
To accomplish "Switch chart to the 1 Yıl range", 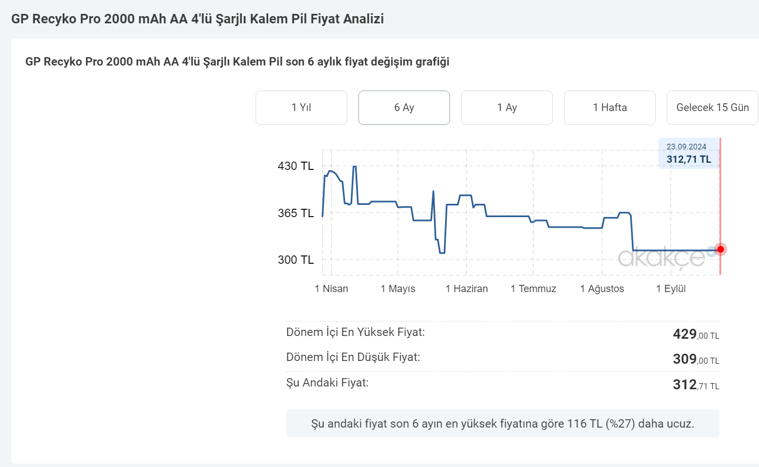I will tap(301, 108).
